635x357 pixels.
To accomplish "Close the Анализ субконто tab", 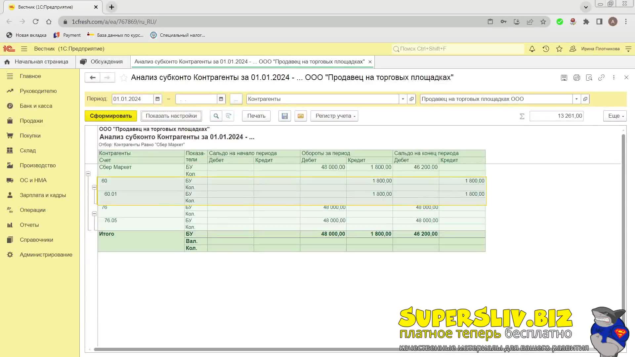I will [x=370, y=62].
